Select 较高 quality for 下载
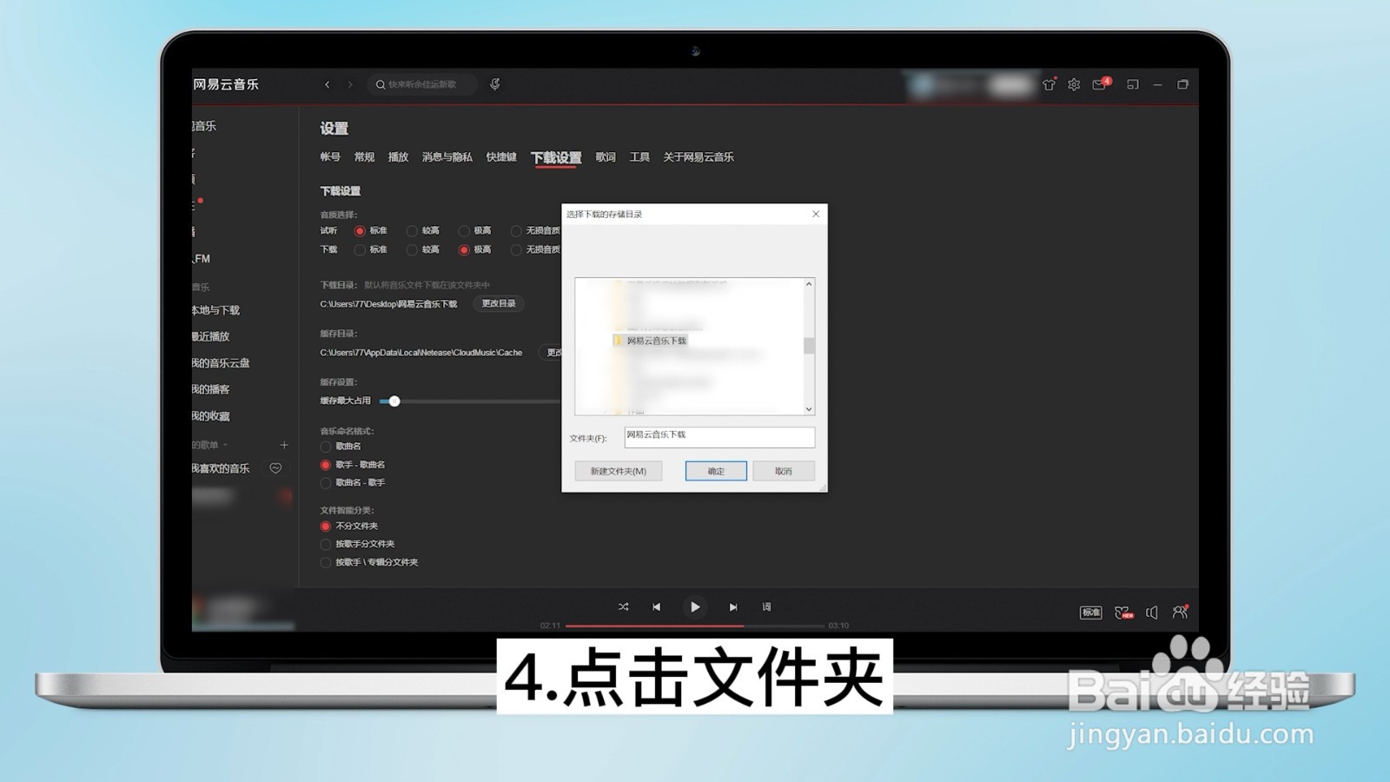 click(412, 250)
